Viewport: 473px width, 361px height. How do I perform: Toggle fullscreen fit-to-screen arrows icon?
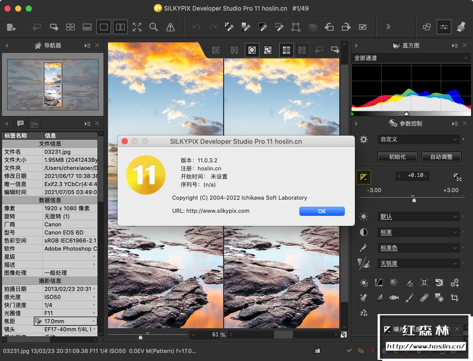coord(137,27)
